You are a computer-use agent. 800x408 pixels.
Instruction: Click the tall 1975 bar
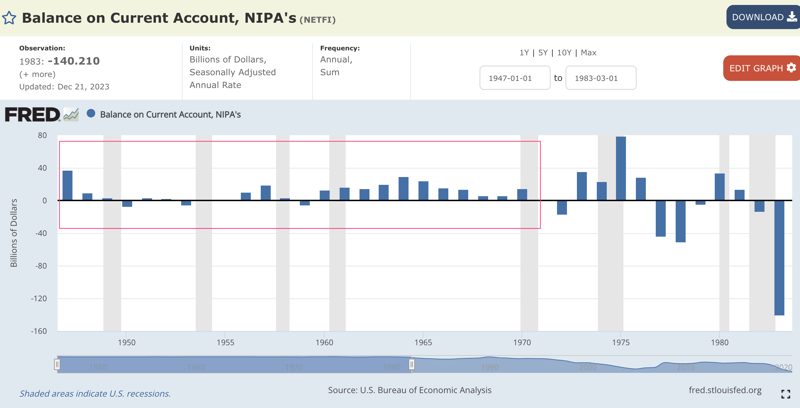[x=621, y=169]
